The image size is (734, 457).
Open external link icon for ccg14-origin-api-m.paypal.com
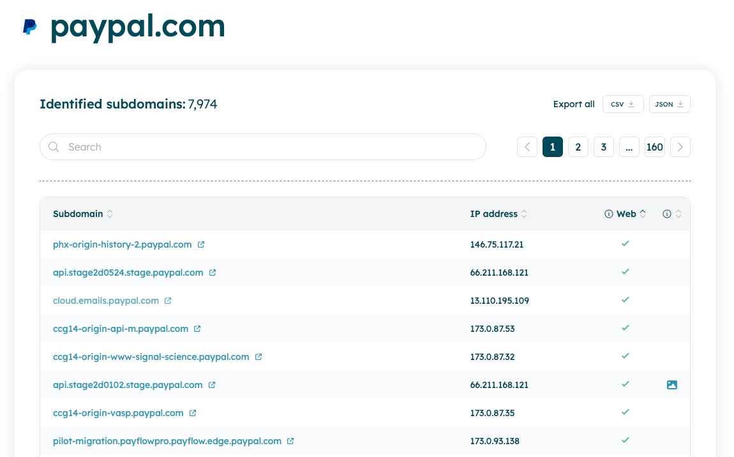198,329
